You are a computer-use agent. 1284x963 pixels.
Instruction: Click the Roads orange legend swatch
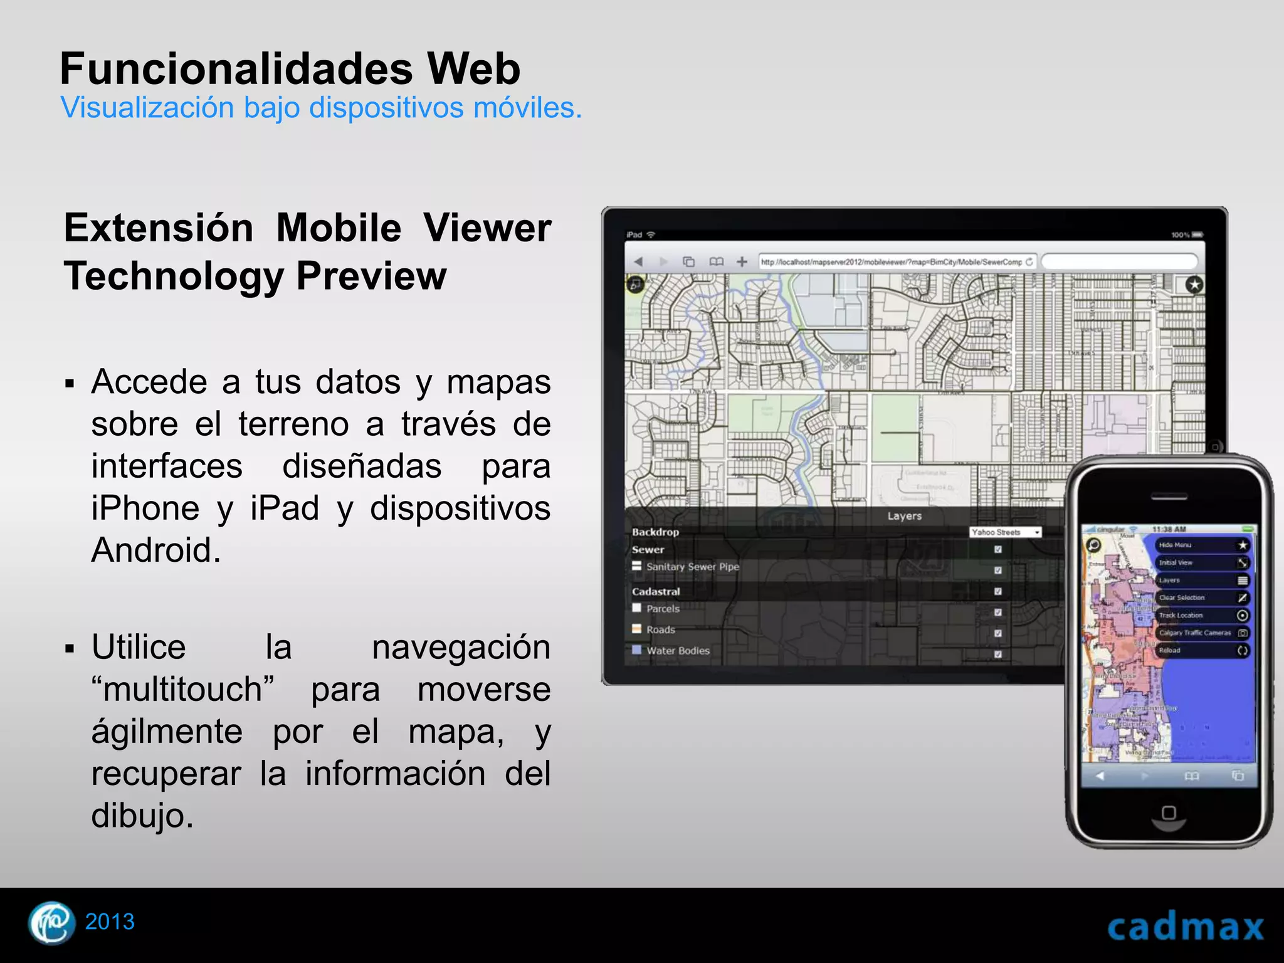coord(637,629)
